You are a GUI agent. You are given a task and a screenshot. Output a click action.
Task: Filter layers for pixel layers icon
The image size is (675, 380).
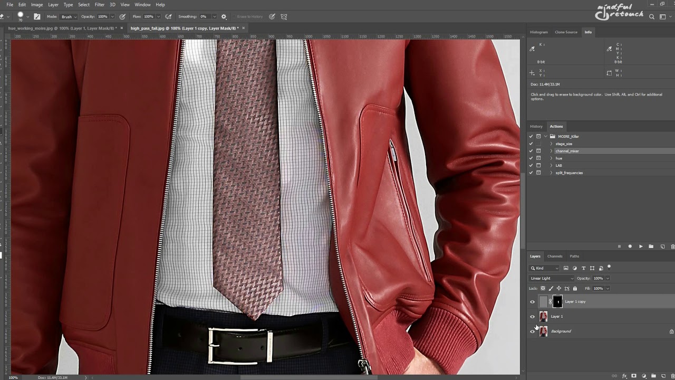point(566,268)
